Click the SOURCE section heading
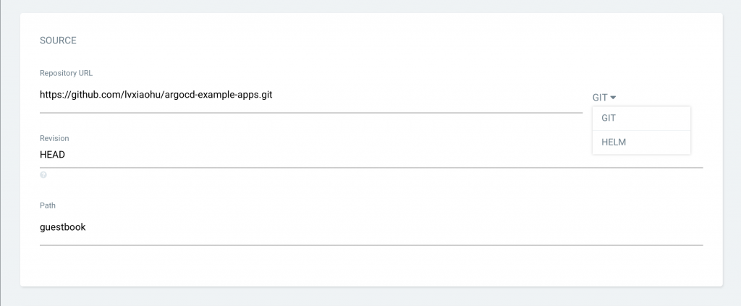The height and width of the screenshot is (306, 741). [x=58, y=41]
